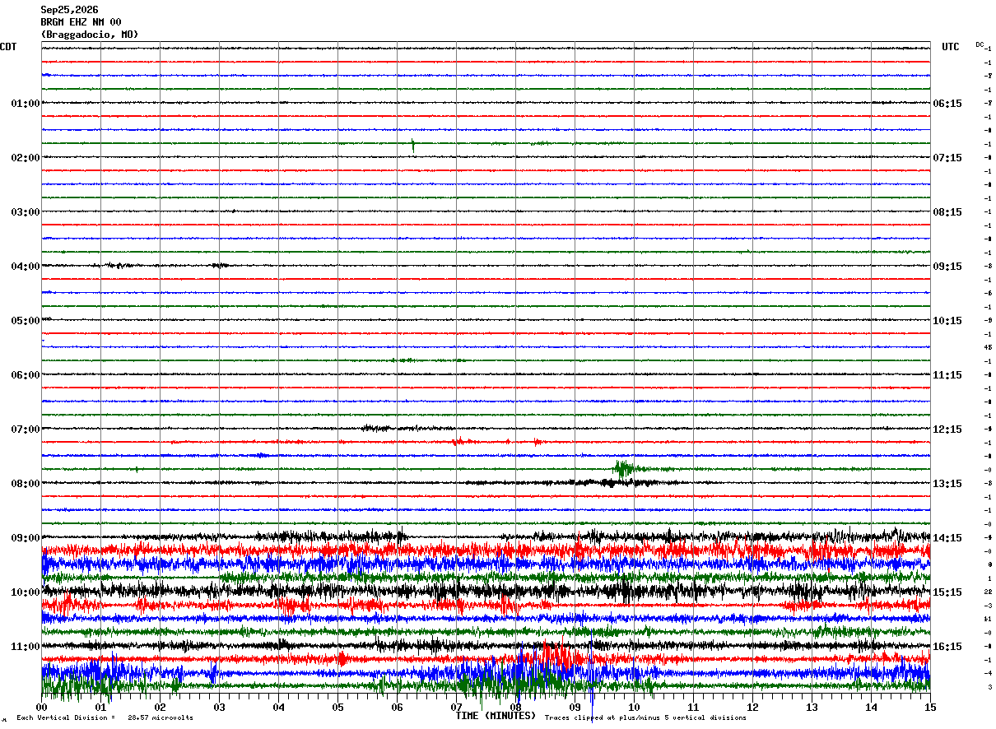Screen dimensions: 996x729
Task: Click the vertical division microvolts note
Action: click(x=105, y=718)
